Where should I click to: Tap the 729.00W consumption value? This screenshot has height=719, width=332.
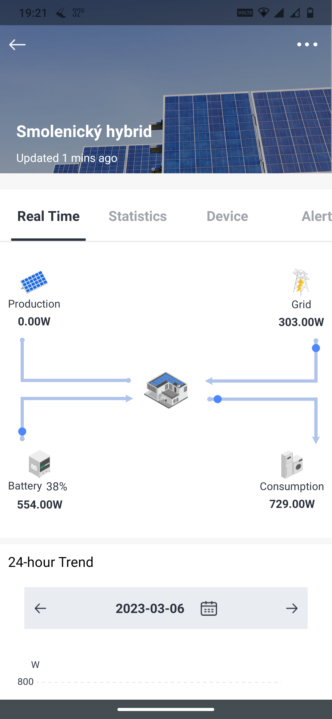pyautogui.click(x=292, y=504)
